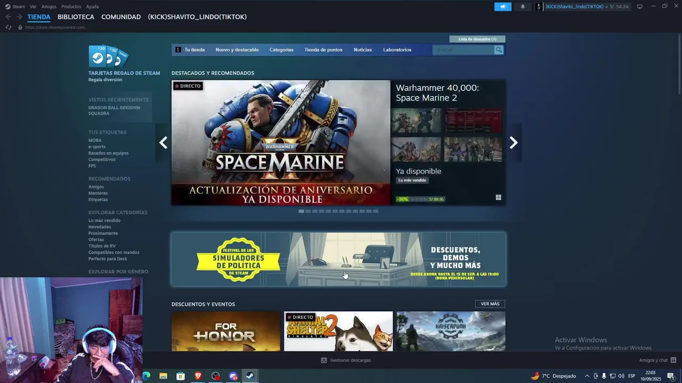Click the Tu tienda avatar icon
Image resolution: width=682 pixels, height=383 pixels.
178,49
